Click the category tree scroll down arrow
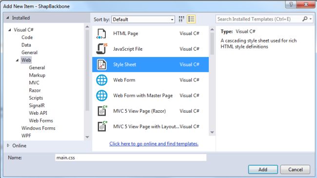This screenshot has height=178, width=317. (87, 137)
